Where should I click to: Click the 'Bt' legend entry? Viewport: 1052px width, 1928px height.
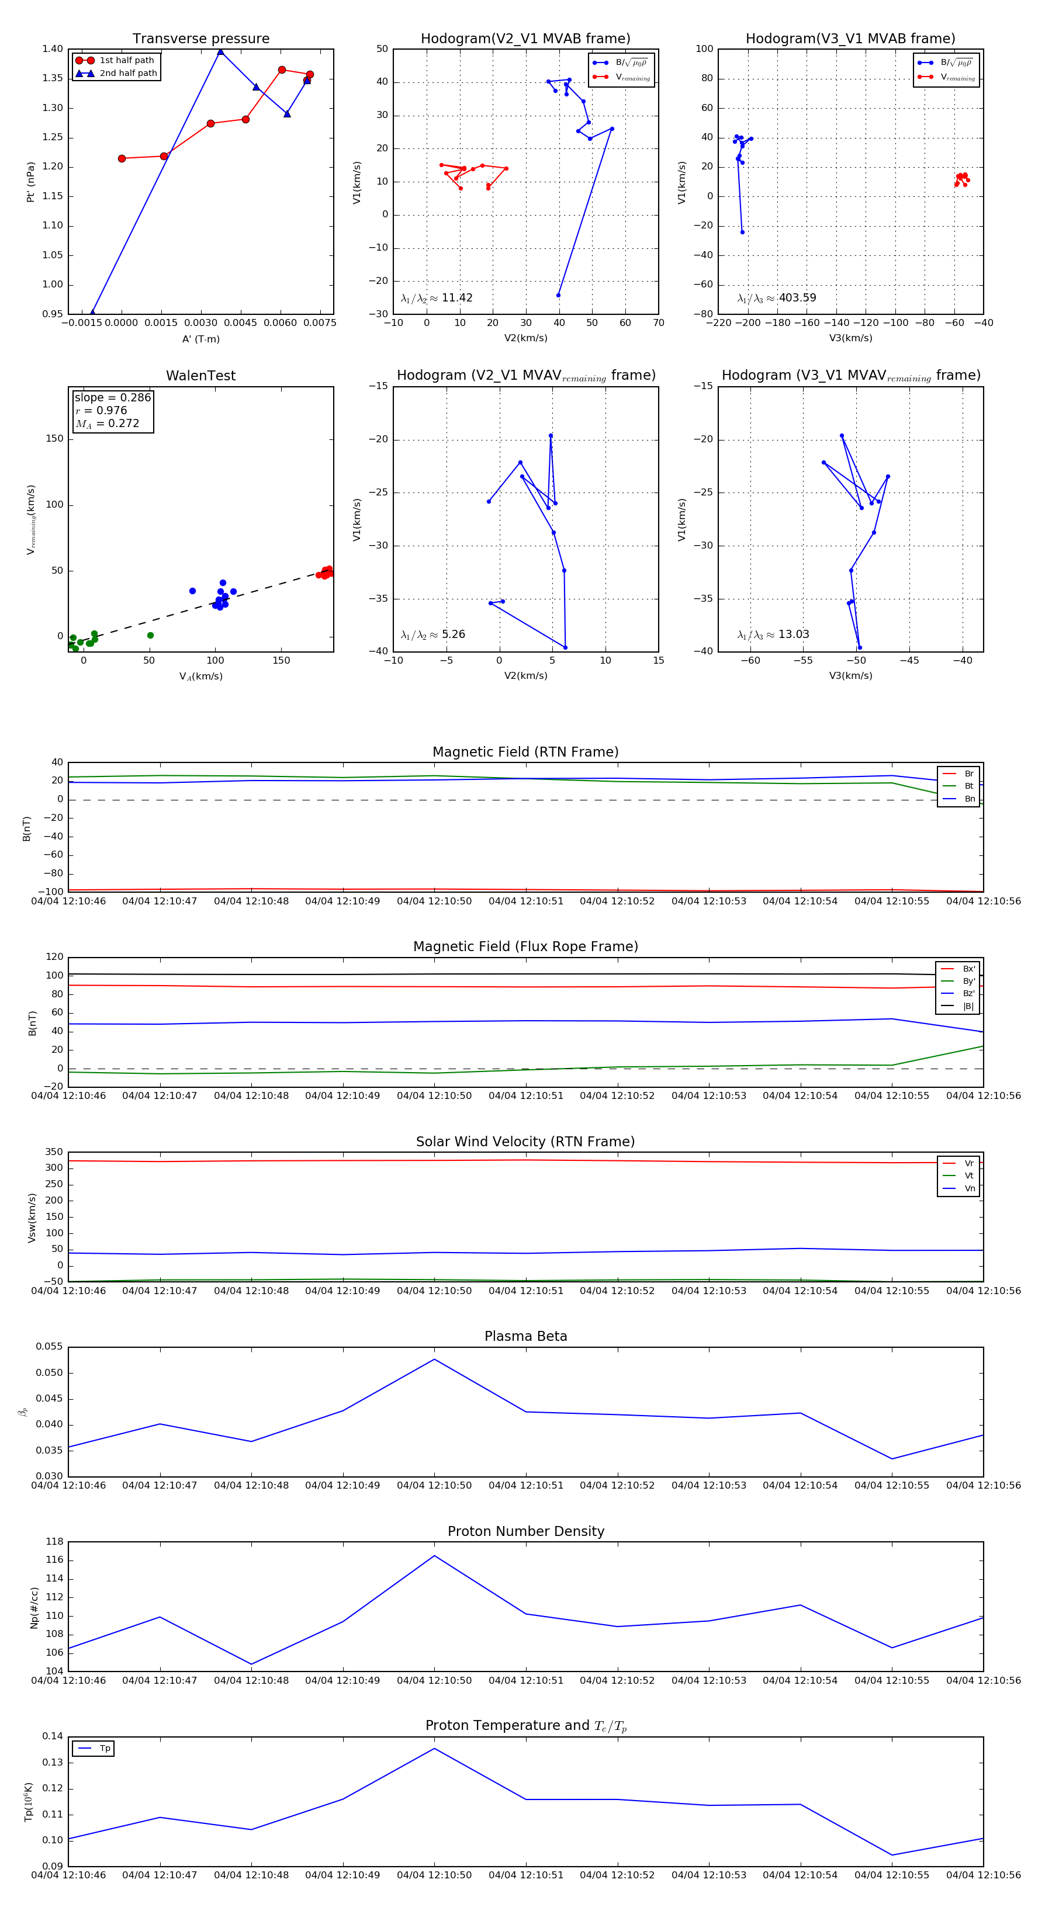958,786
